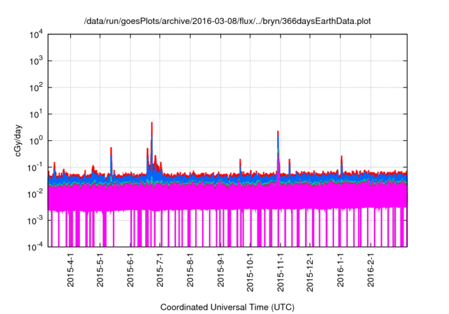449x314 pixels.
Task: Click the Coordinated Universal Time (UTC) label
Action: (227, 307)
